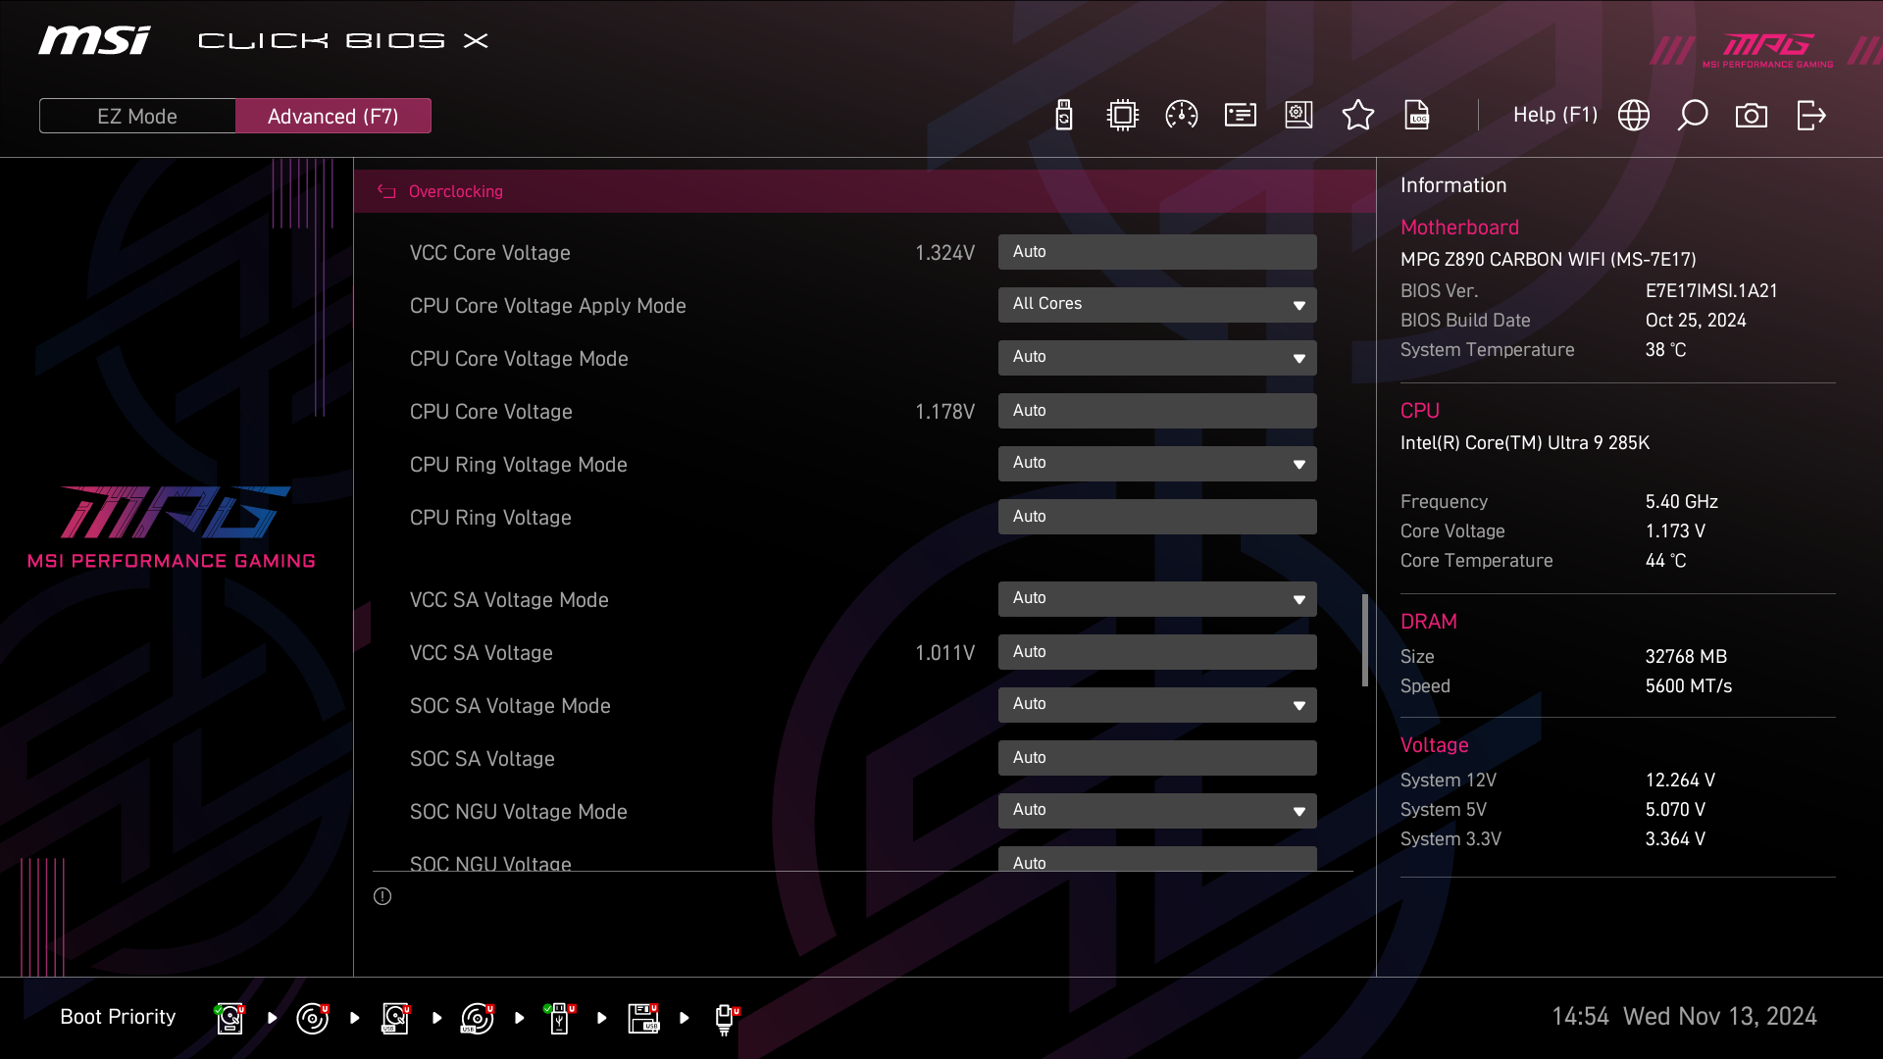Select Advanced (F7) mode

(x=332, y=116)
